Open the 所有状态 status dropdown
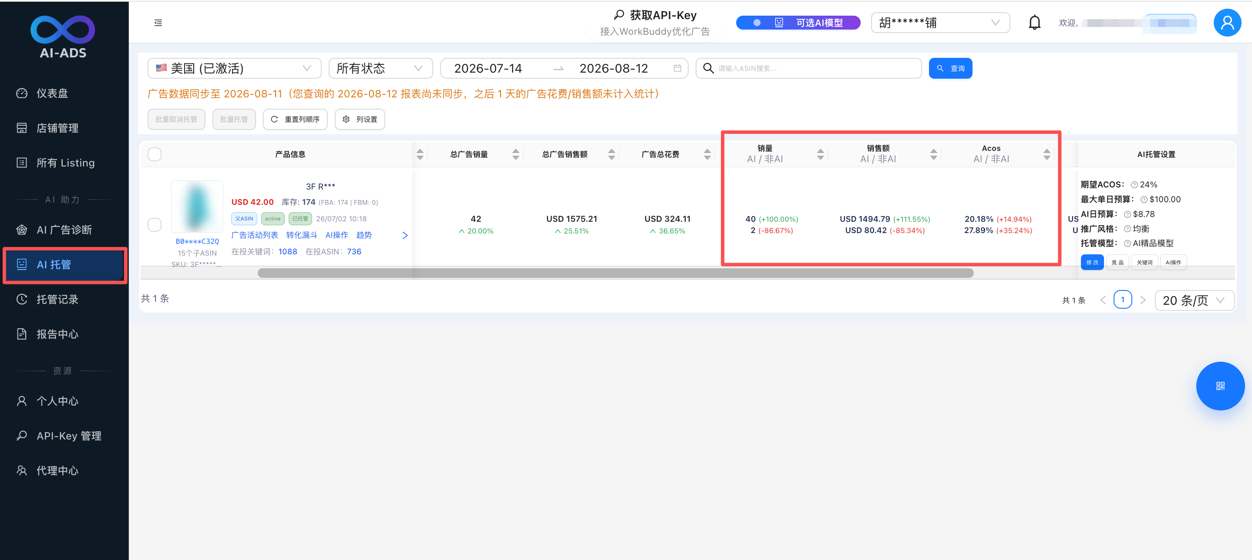Viewport: 1252px width, 560px height. pos(380,68)
